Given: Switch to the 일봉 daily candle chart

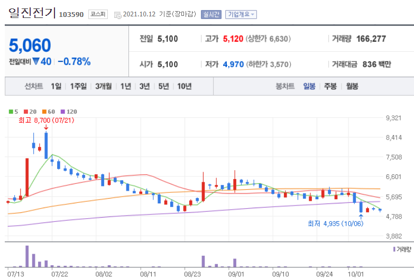Looking at the screenshot, I should [309, 86].
